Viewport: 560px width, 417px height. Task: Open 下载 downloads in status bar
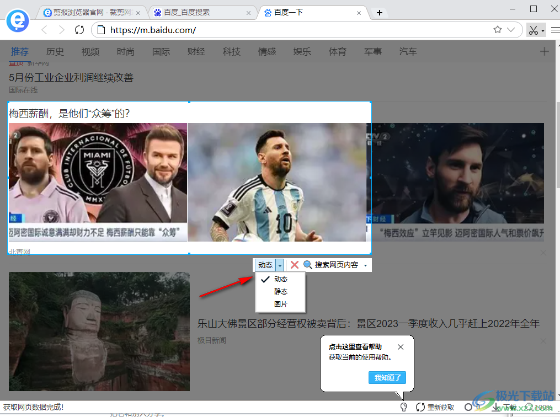coord(505,407)
